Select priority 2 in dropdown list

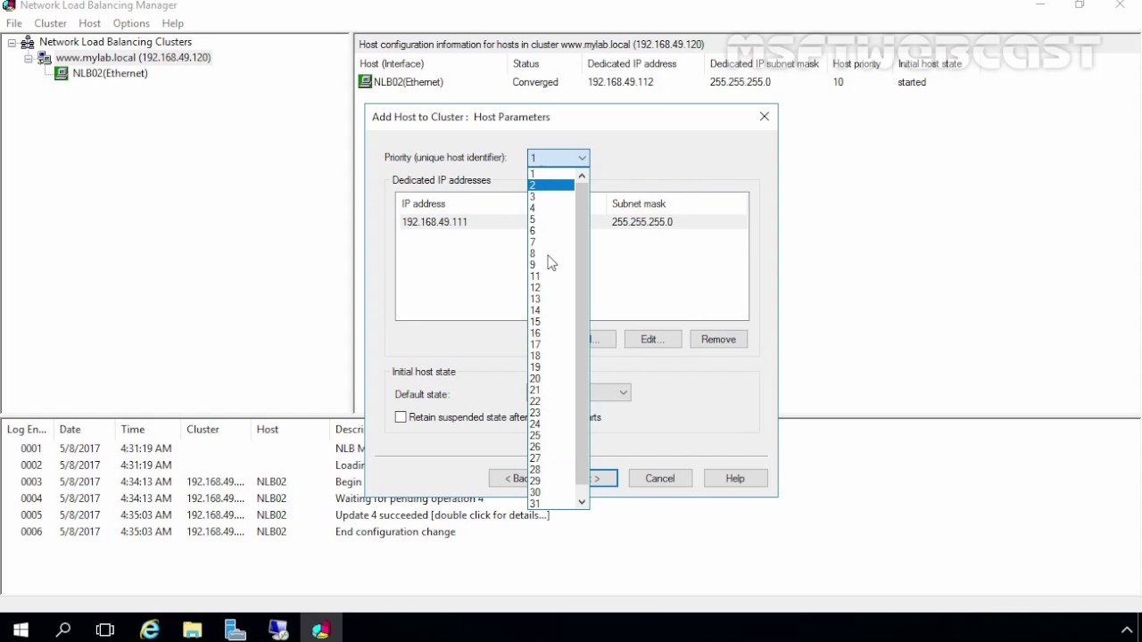coord(551,185)
